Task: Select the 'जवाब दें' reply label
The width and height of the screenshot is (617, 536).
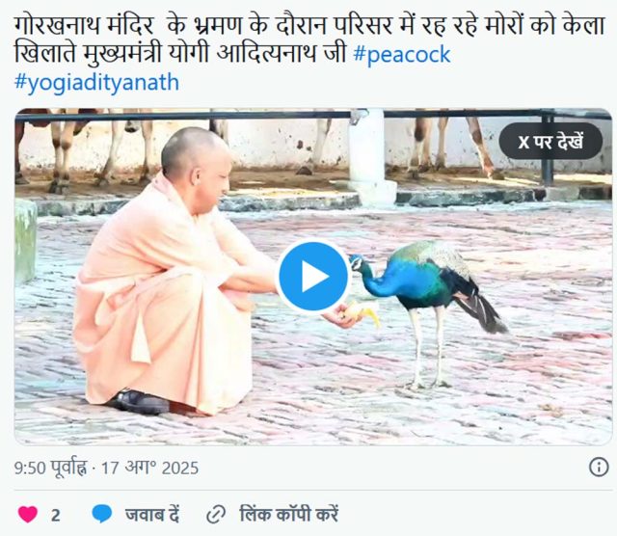Action: (152, 515)
